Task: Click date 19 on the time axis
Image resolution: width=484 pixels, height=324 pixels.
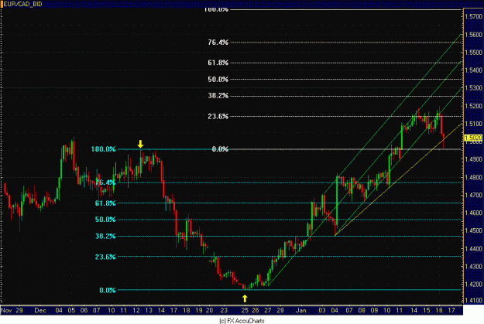Action: click(x=199, y=310)
